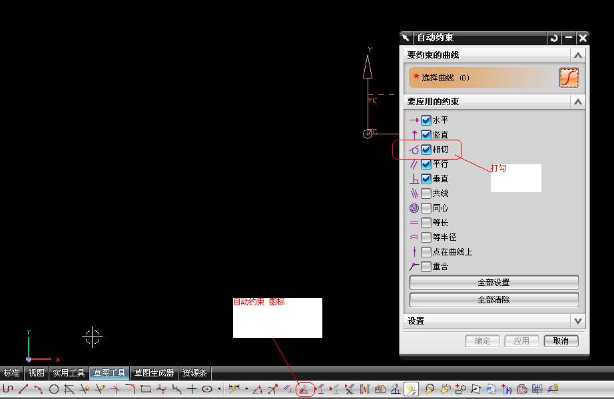
Task: Select the Line sketch tool
Action: click(x=23, y=389)
